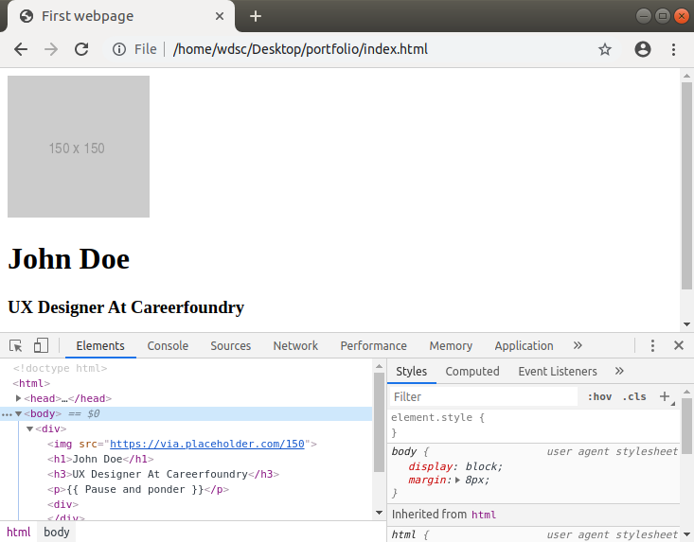Screen dimensions: 694x542
Task: Switch to the Console tab
Action: point(168,345)
